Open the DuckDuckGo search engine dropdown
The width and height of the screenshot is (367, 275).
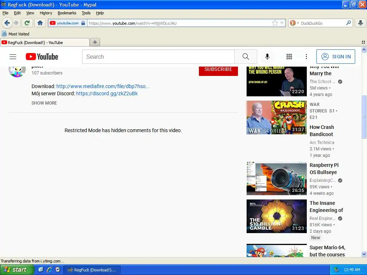tap(295, 23)
